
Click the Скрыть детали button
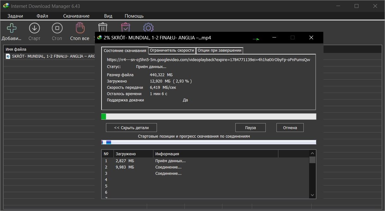click(x=131, y=128)
